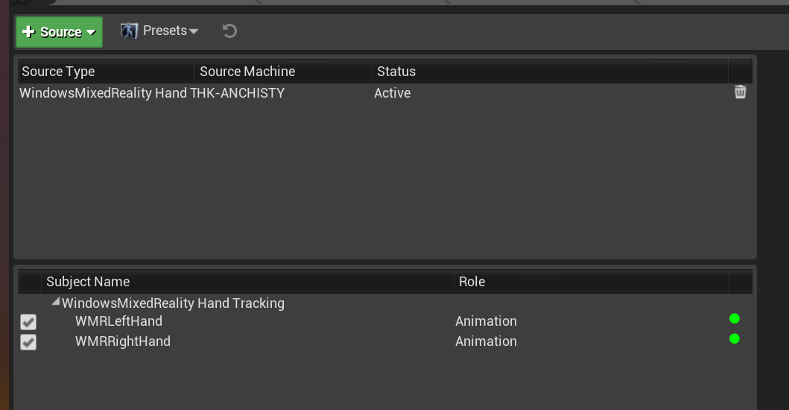789x410 pixels.
Task: Click the Source Type column header
Action: (x=58, y=72)
